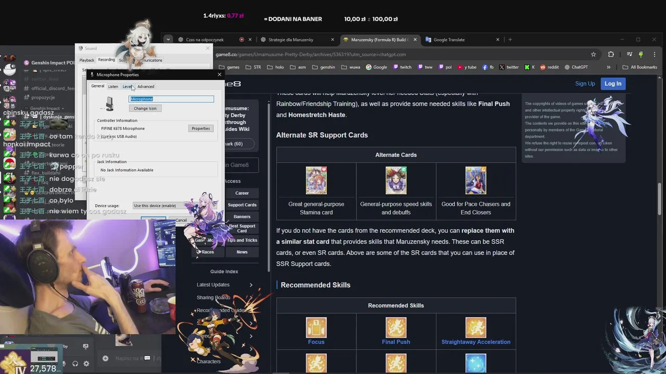Click the page vertical scrollbar
The image size is (666, 374).
pos(661,197)
